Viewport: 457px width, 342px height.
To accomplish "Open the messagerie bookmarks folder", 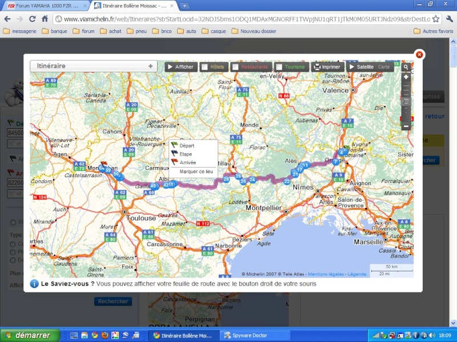I will click(x=20, y=31).
